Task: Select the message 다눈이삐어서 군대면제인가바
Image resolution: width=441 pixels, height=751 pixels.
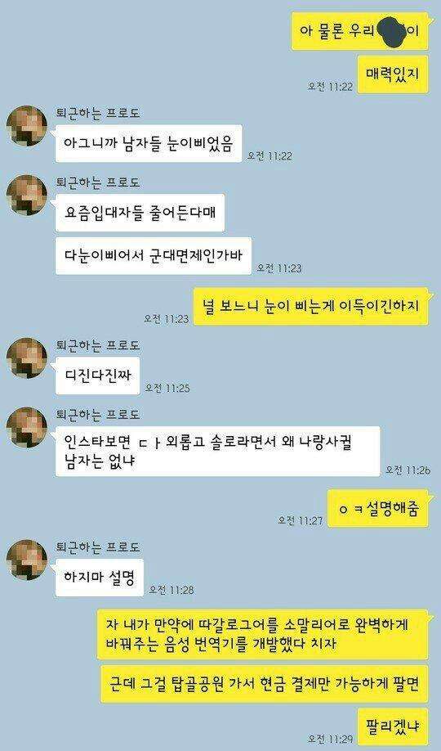Action: pyautogui.click(x=154, y=256)
